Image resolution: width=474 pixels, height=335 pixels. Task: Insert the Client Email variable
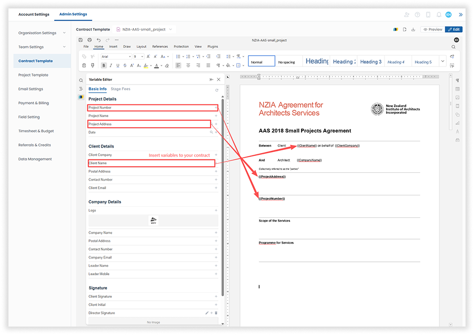click(x=216, y=188)
